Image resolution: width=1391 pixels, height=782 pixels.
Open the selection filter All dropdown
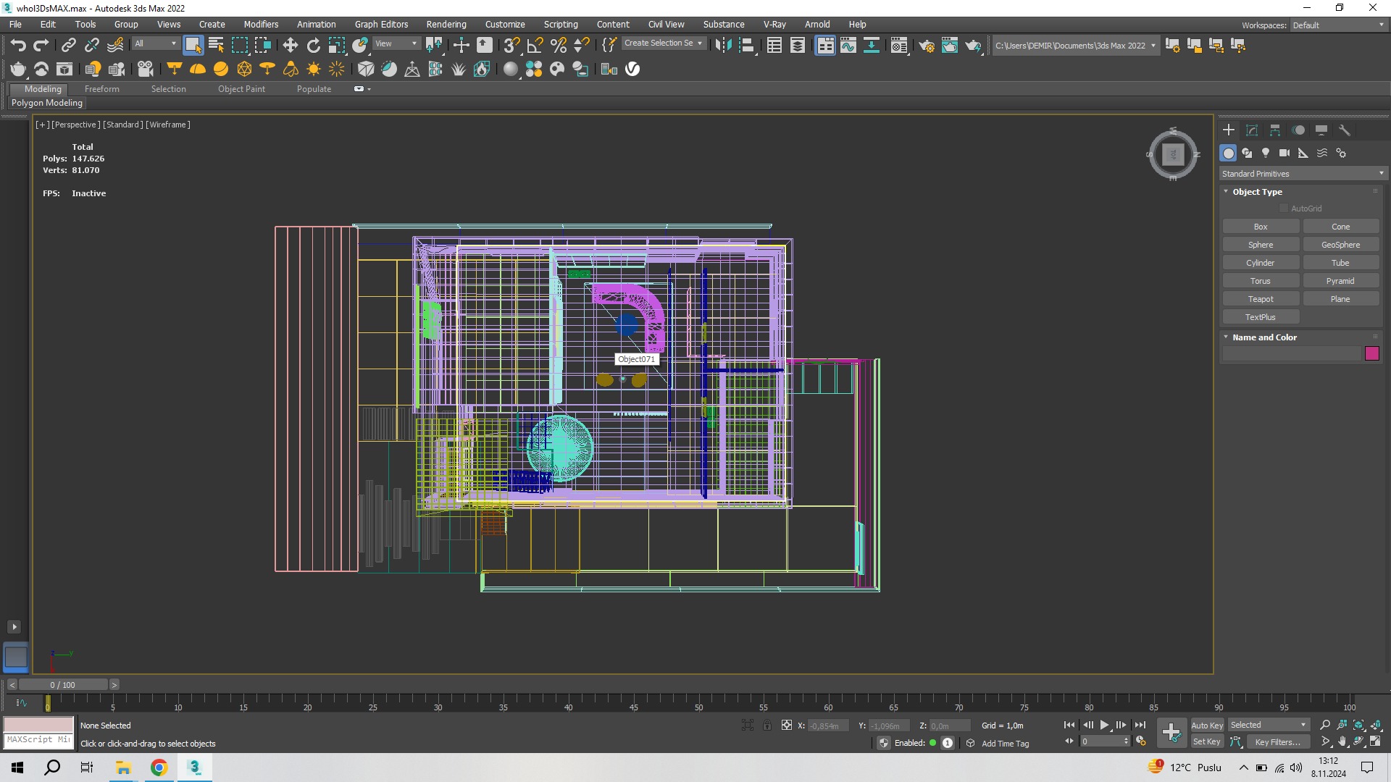click(155, 43)
